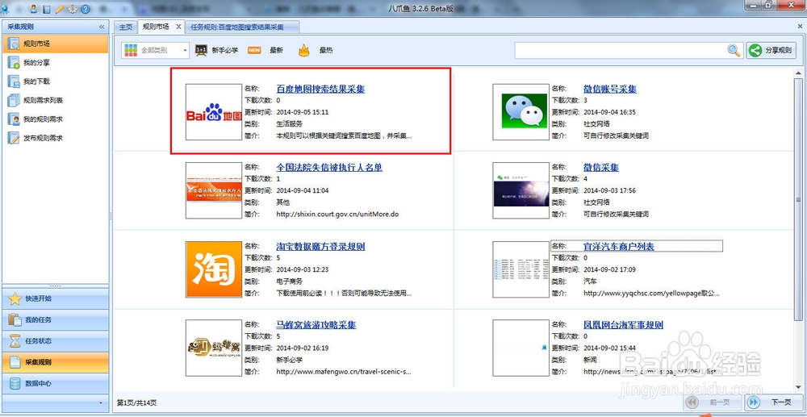807x417 pixels.
Task: Collapse the 采集规则 side panel
Action: tap(102, 27)
